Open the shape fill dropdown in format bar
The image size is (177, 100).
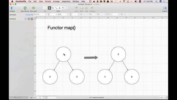(x=85, y=14)
